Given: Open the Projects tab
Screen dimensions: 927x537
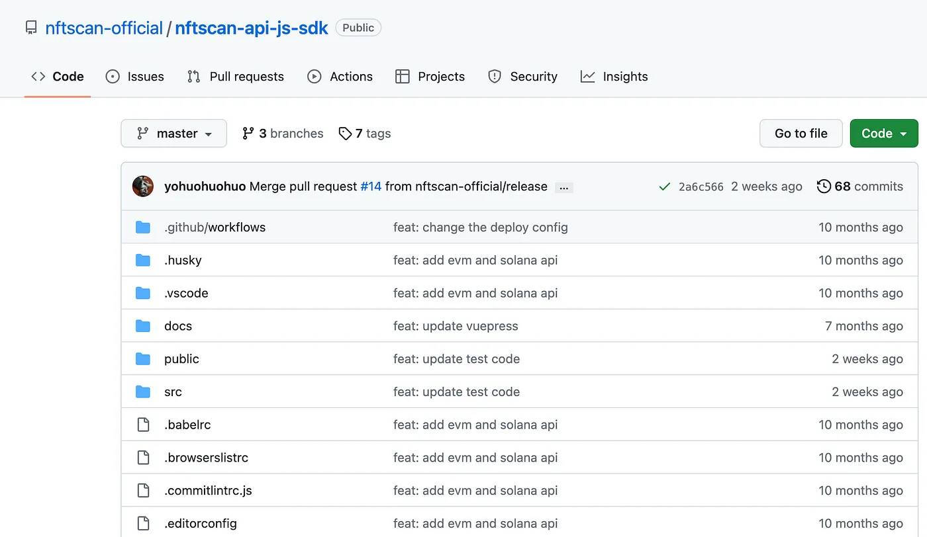Looking at the screenshot, I should [x=430, y=77].
